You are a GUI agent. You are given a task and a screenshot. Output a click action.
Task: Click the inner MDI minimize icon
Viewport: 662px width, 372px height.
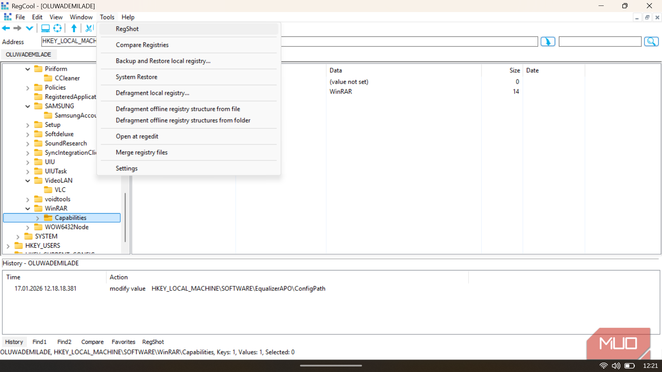[x=637, y=18]
